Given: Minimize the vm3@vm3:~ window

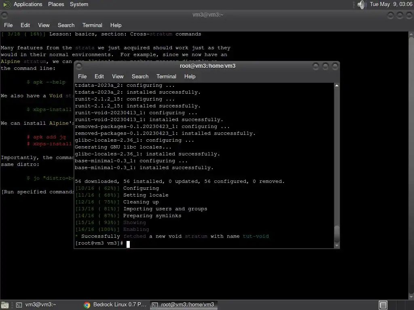Looking at the screenshot, I should tap(391, 15).
